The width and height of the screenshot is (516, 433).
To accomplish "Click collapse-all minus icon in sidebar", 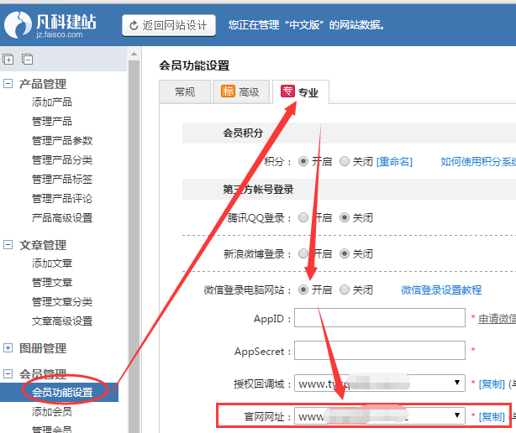I will click(x=27, y=59).
